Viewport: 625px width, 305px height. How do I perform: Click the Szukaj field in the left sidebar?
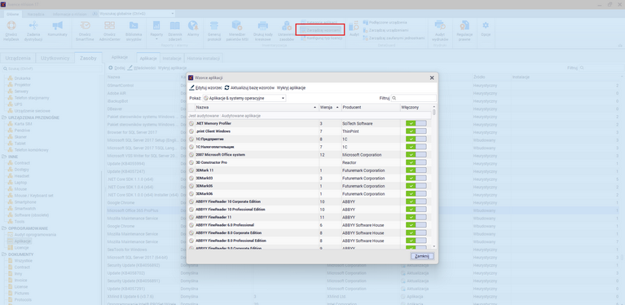[52, 69]
